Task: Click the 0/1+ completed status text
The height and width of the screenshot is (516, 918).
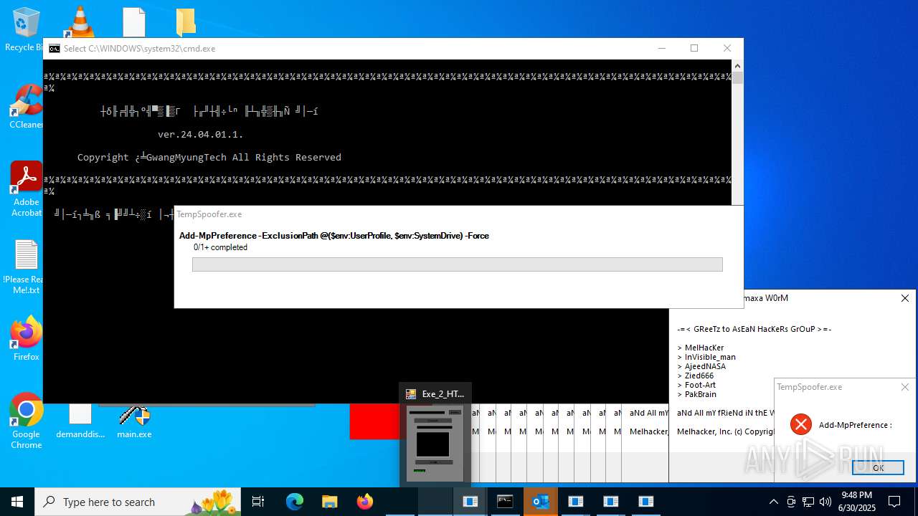Action: [x=220, y=247]
